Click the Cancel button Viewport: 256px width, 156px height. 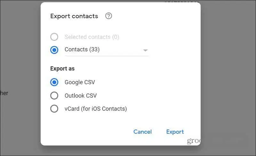(142, 131)
